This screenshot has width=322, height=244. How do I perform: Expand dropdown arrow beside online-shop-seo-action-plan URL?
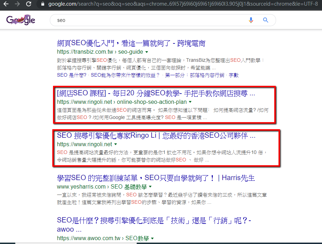coord(190,102)
